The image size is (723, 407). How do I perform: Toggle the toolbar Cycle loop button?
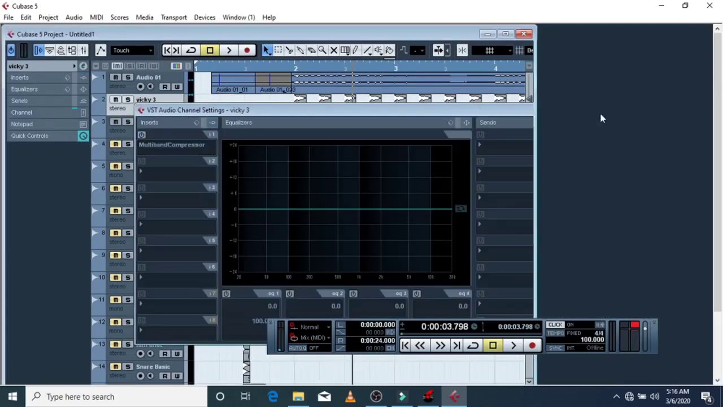(191, 50)
